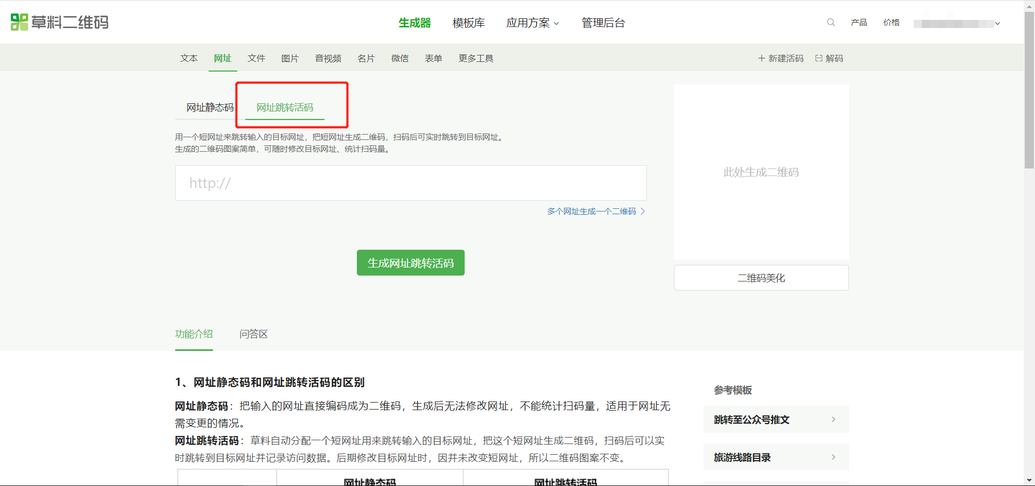This screenshot has width=1035, height=486.
Task: Open the 生成器 menu item
Action: click(415, 23)
